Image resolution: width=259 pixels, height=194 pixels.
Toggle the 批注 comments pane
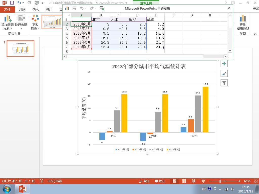coord(160,181)
